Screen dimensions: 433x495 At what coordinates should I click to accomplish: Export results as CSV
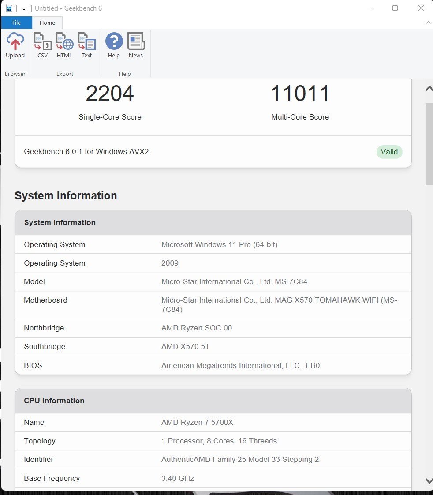coord(43,45)
